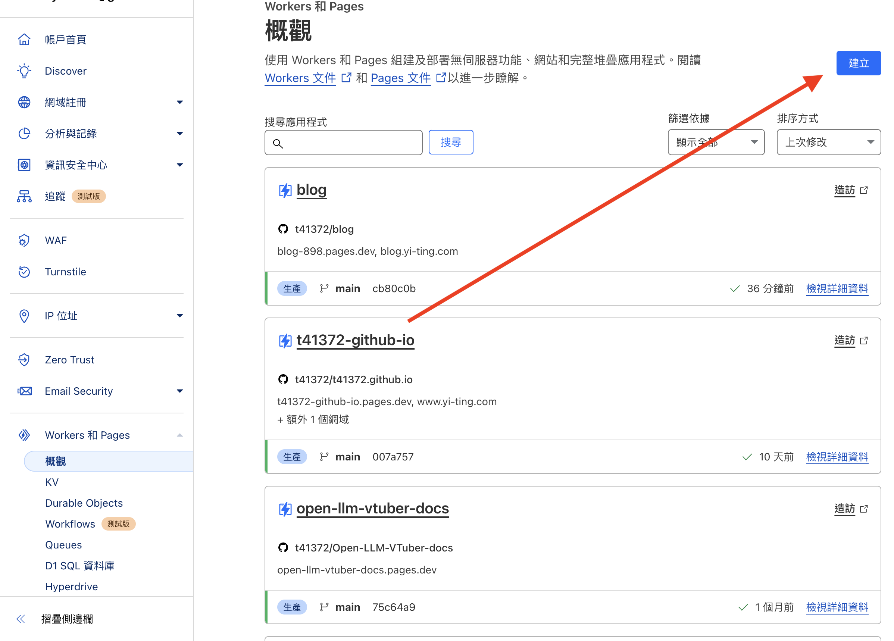This screenshot has height=641, width=894.
Task: Click the GitHub icon next to t41372/blog
Action: click(283, 229)
